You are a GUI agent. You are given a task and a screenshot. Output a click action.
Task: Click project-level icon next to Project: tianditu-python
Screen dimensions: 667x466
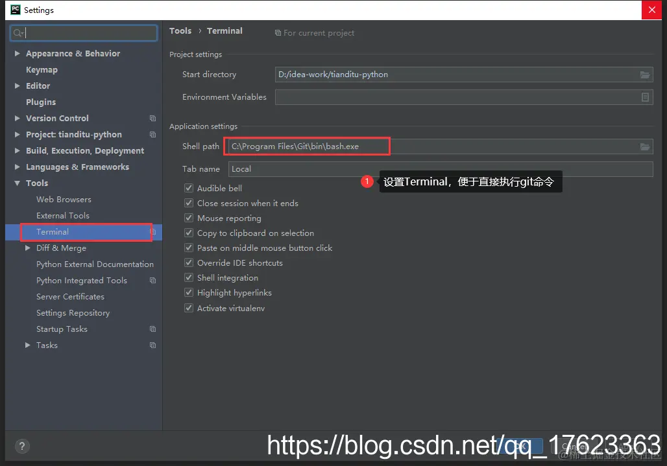tap(152, 135)
